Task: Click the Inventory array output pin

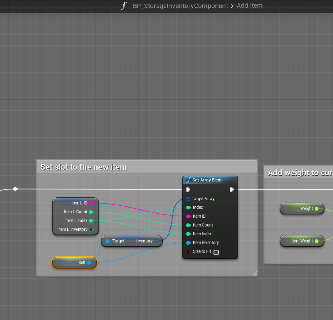Action: (x=156, y=241)
